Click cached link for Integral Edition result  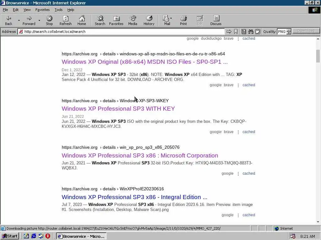pyautogui.click(x=249, y=215)
